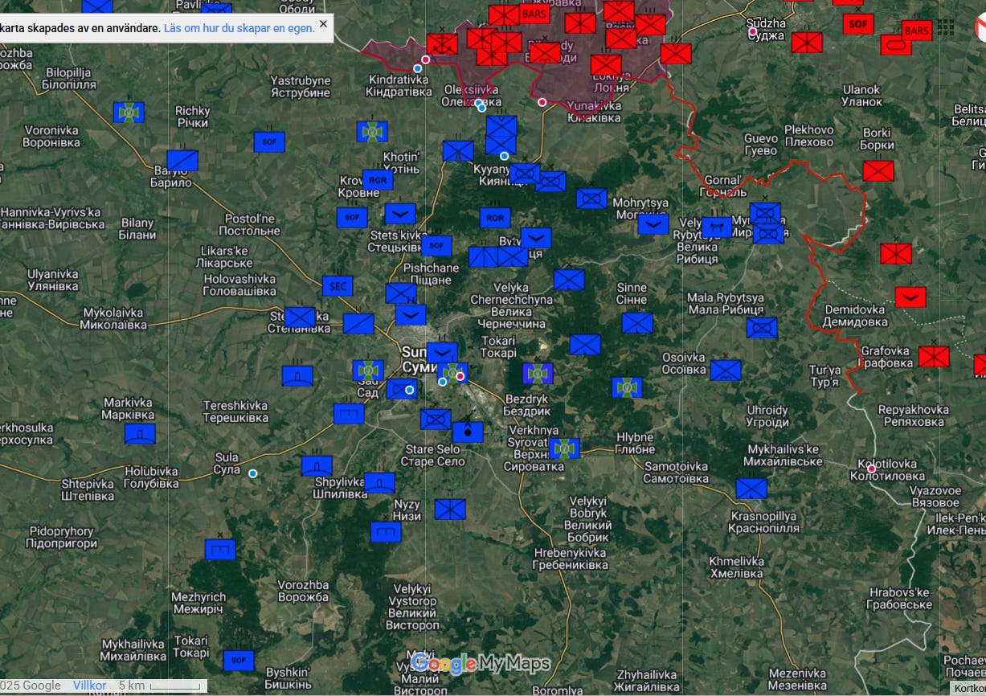Screen dimensions: 986x696
Task: Open the grid apps icon at top right
Action: click(946, 27)
